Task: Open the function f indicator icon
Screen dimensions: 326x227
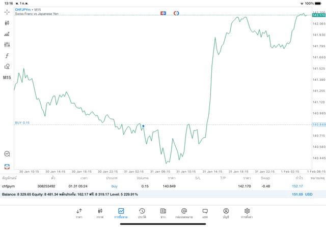Action: 7,55
